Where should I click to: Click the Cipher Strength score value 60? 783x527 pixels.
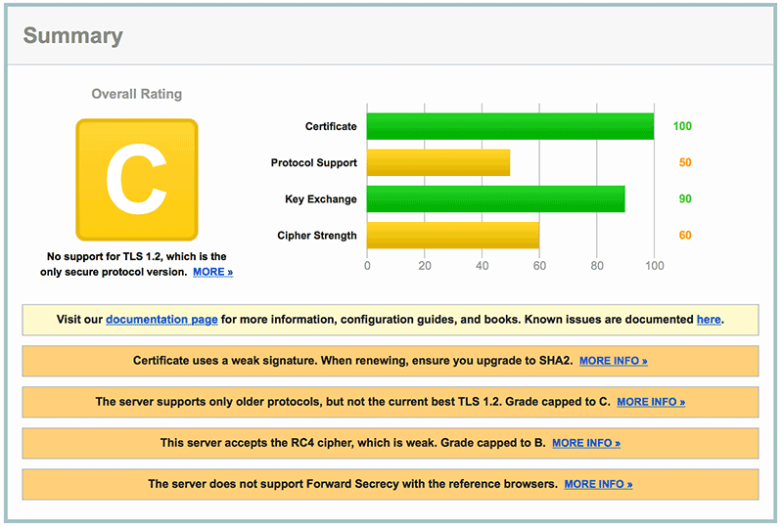point(685,236)
